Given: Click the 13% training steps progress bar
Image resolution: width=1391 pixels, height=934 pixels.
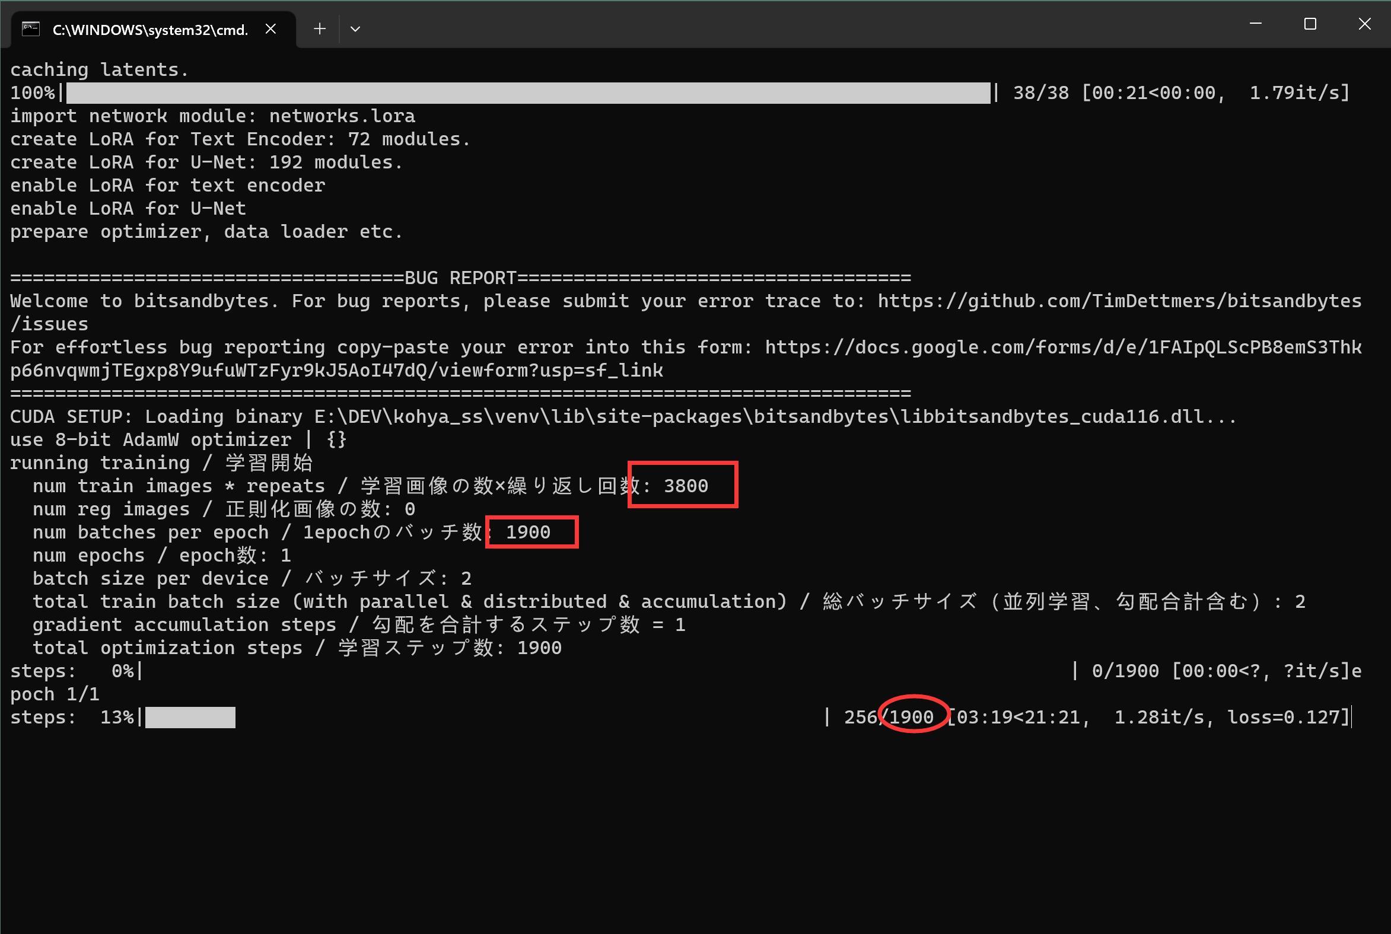Looking at the screenshot, I should click(x=190, y=718).
